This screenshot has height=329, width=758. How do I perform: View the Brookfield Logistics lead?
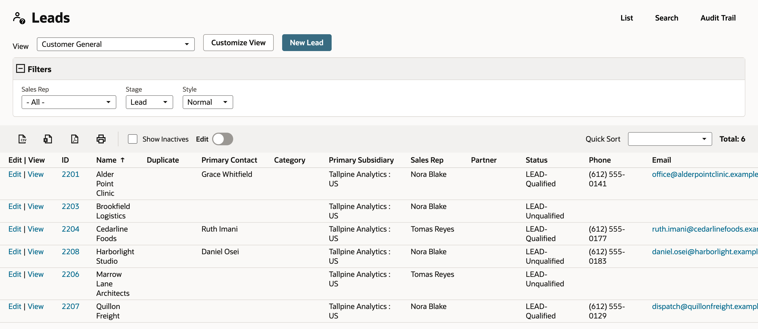click(x=36, y=206)
